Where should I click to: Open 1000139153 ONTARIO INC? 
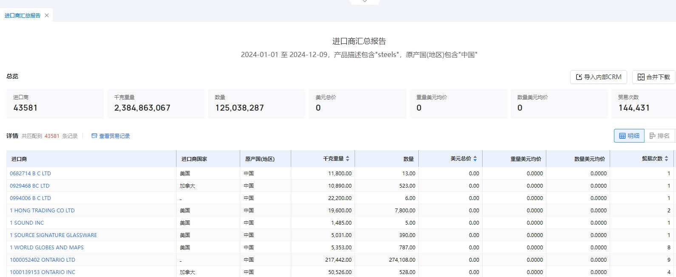point(43,272)
